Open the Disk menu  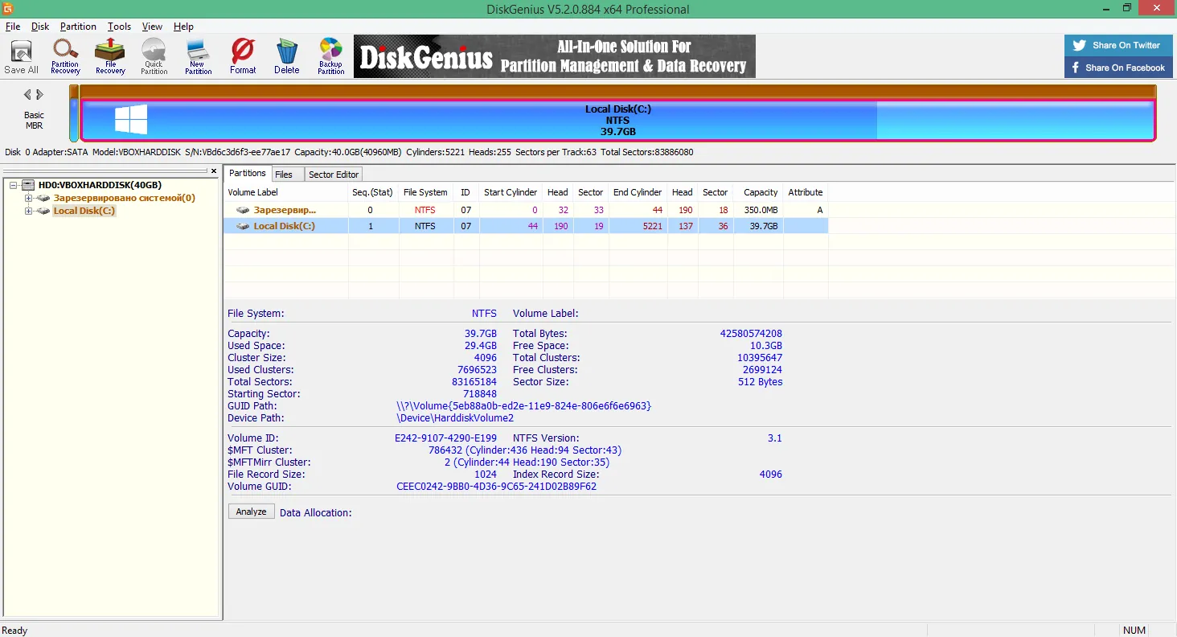[x=40, y=27]
